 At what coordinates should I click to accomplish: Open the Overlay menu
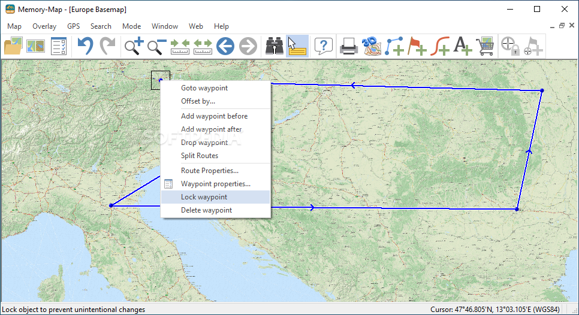click(44, 26)
